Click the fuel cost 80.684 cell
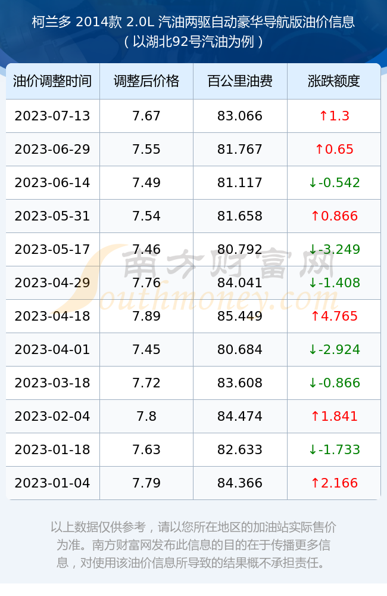Viewport: 387px width, 596px height. [x=240, y=350]
